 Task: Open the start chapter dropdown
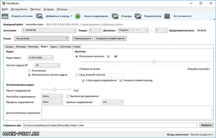pos(142,30)
